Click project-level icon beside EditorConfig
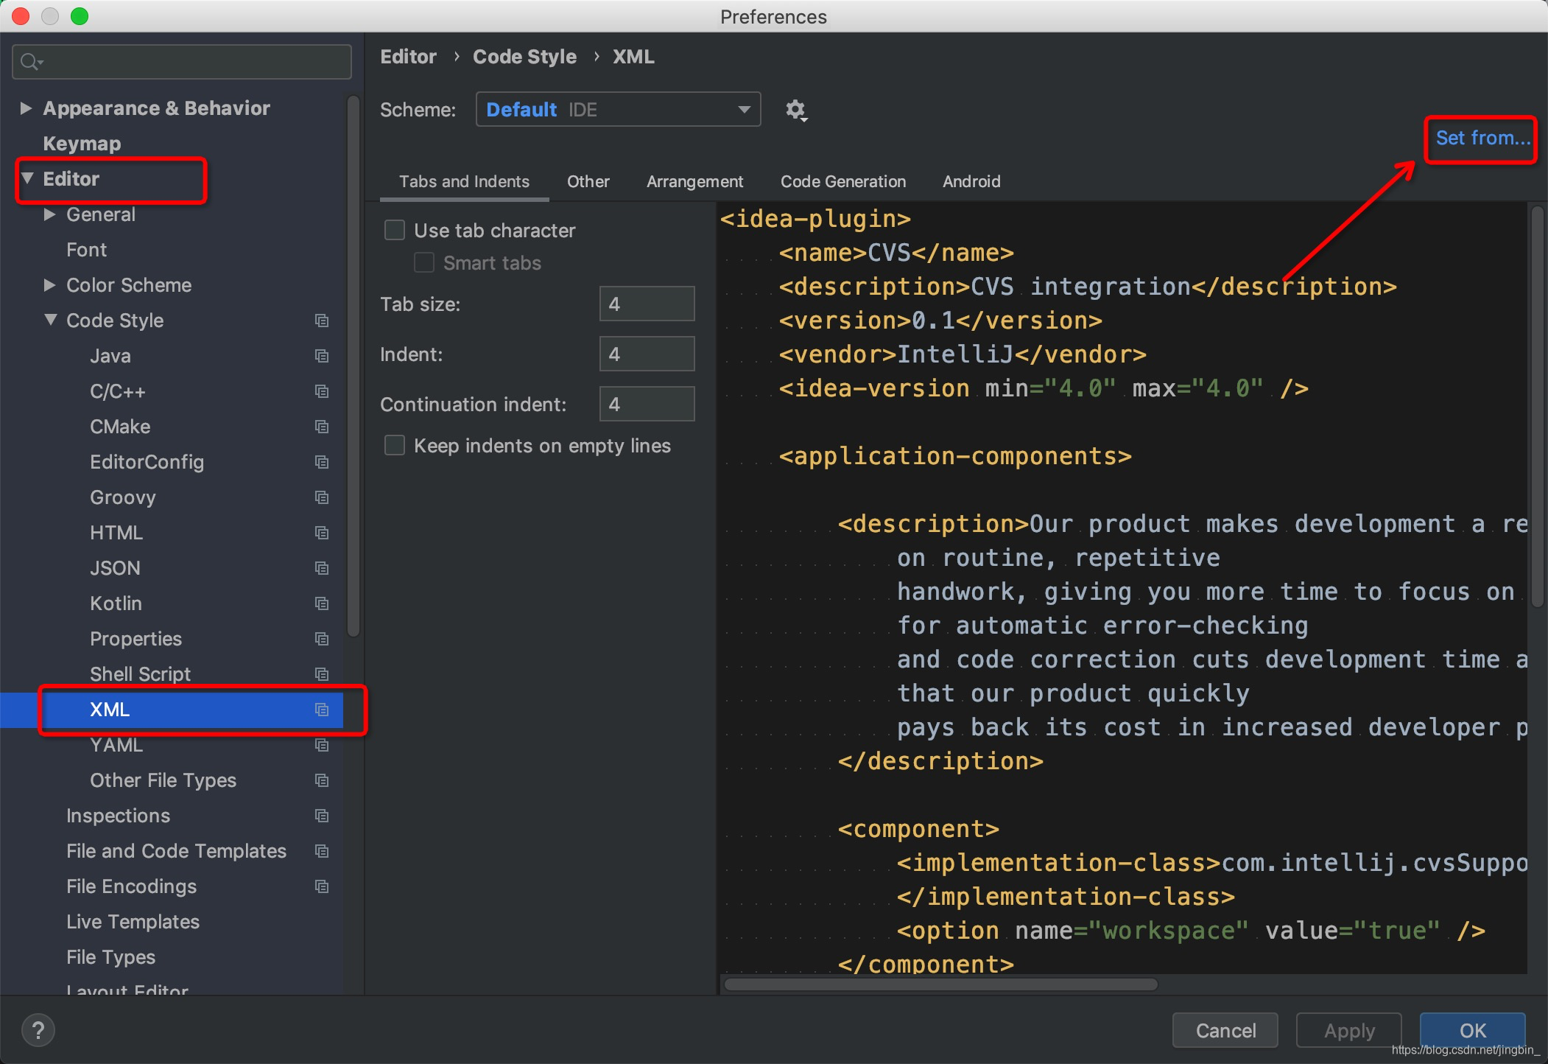The image size is (1548, 1064). pos(322,462)
